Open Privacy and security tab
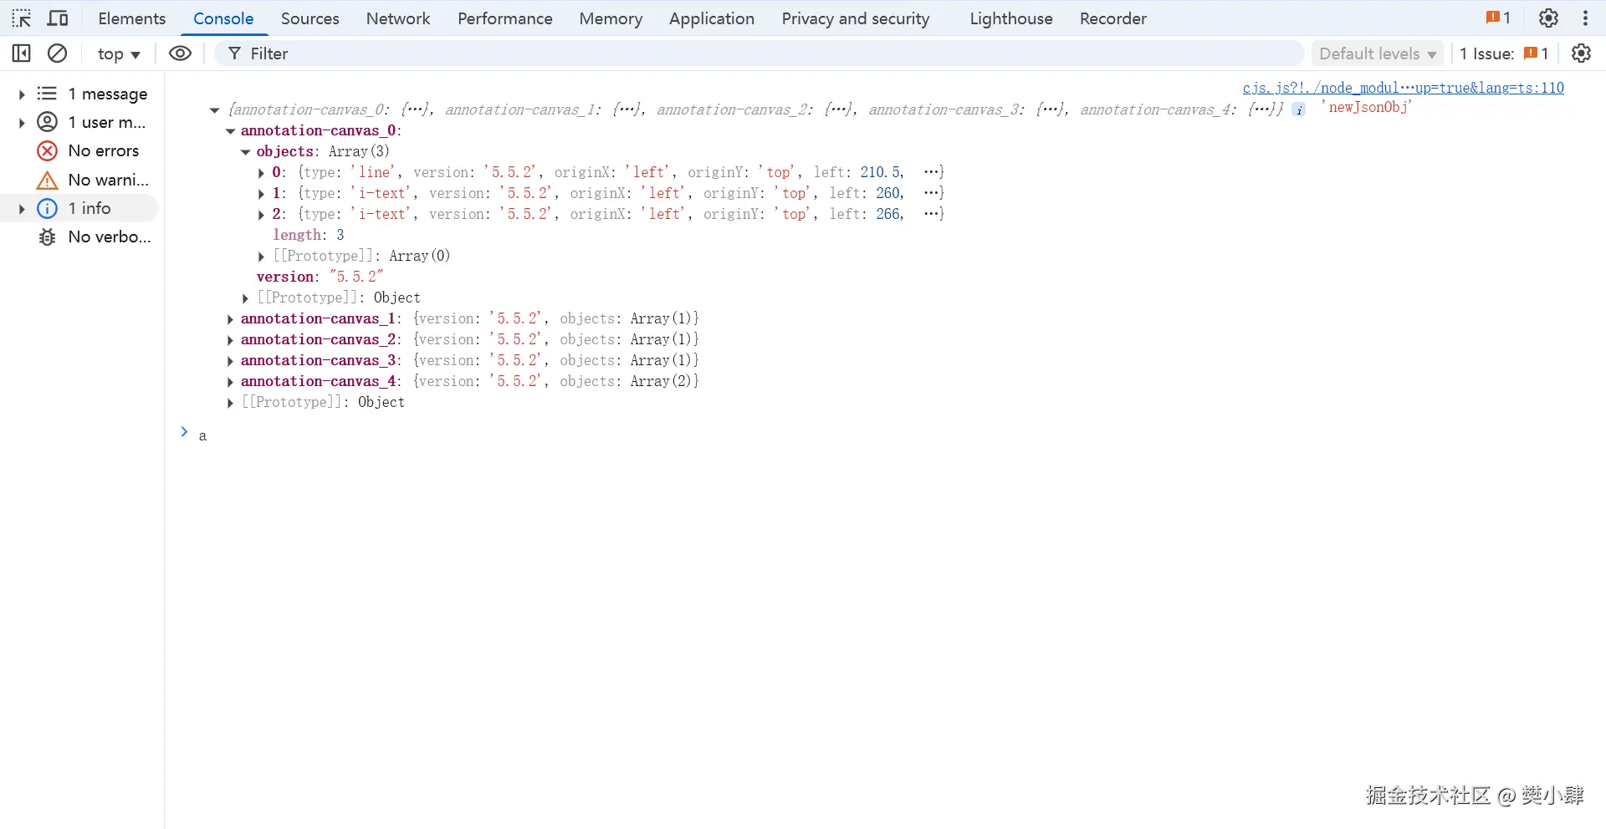 [855, 18]
